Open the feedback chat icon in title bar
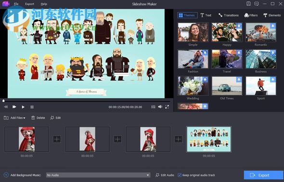The height and width of the screenshot is (182, 284). point(257,4)
